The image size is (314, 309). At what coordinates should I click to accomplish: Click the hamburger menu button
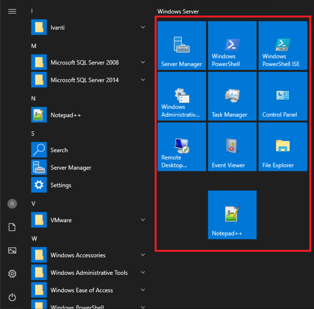click(12, 11)
